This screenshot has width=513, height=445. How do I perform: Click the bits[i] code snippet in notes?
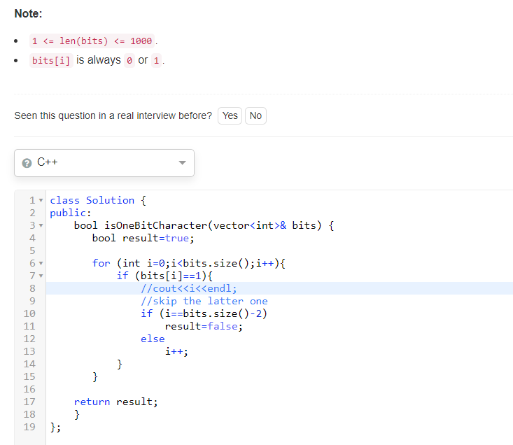point(51,60)
